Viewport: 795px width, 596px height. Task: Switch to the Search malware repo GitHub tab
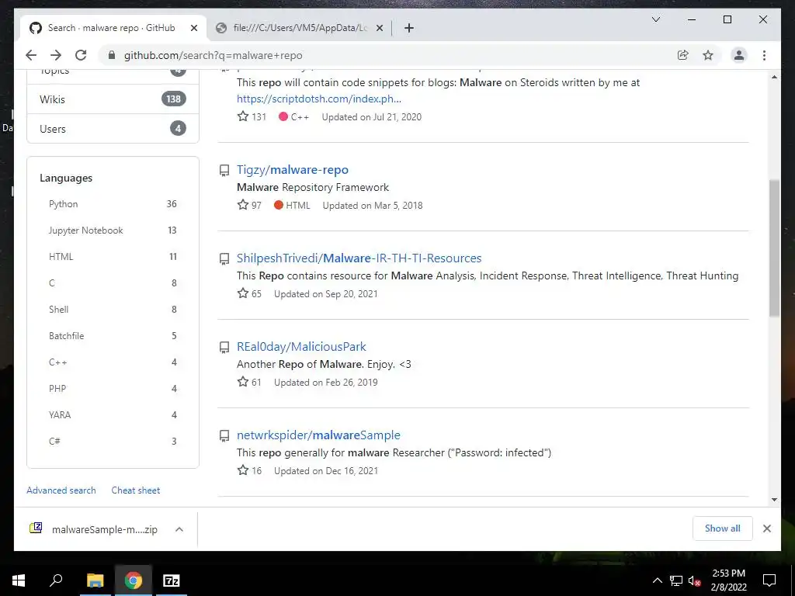[112, 28]
